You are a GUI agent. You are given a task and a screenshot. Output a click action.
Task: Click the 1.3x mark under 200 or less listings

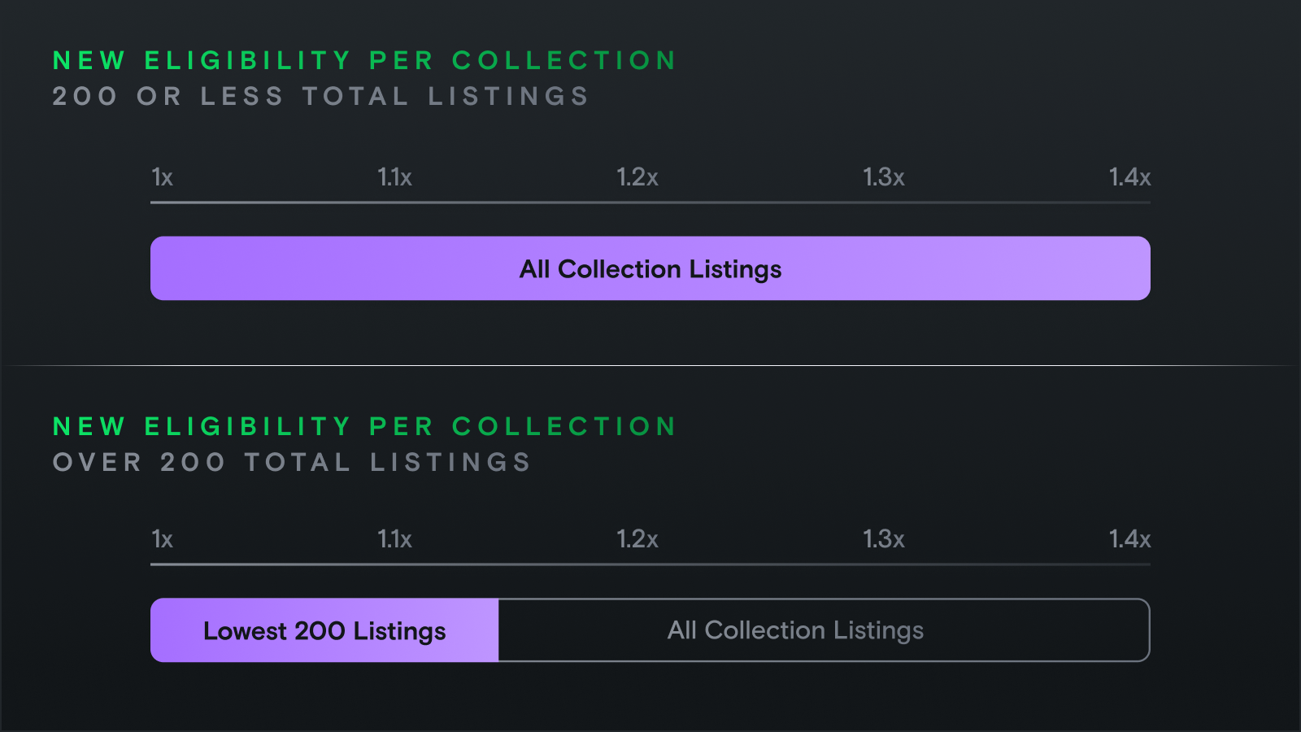[x=883, y=177]
